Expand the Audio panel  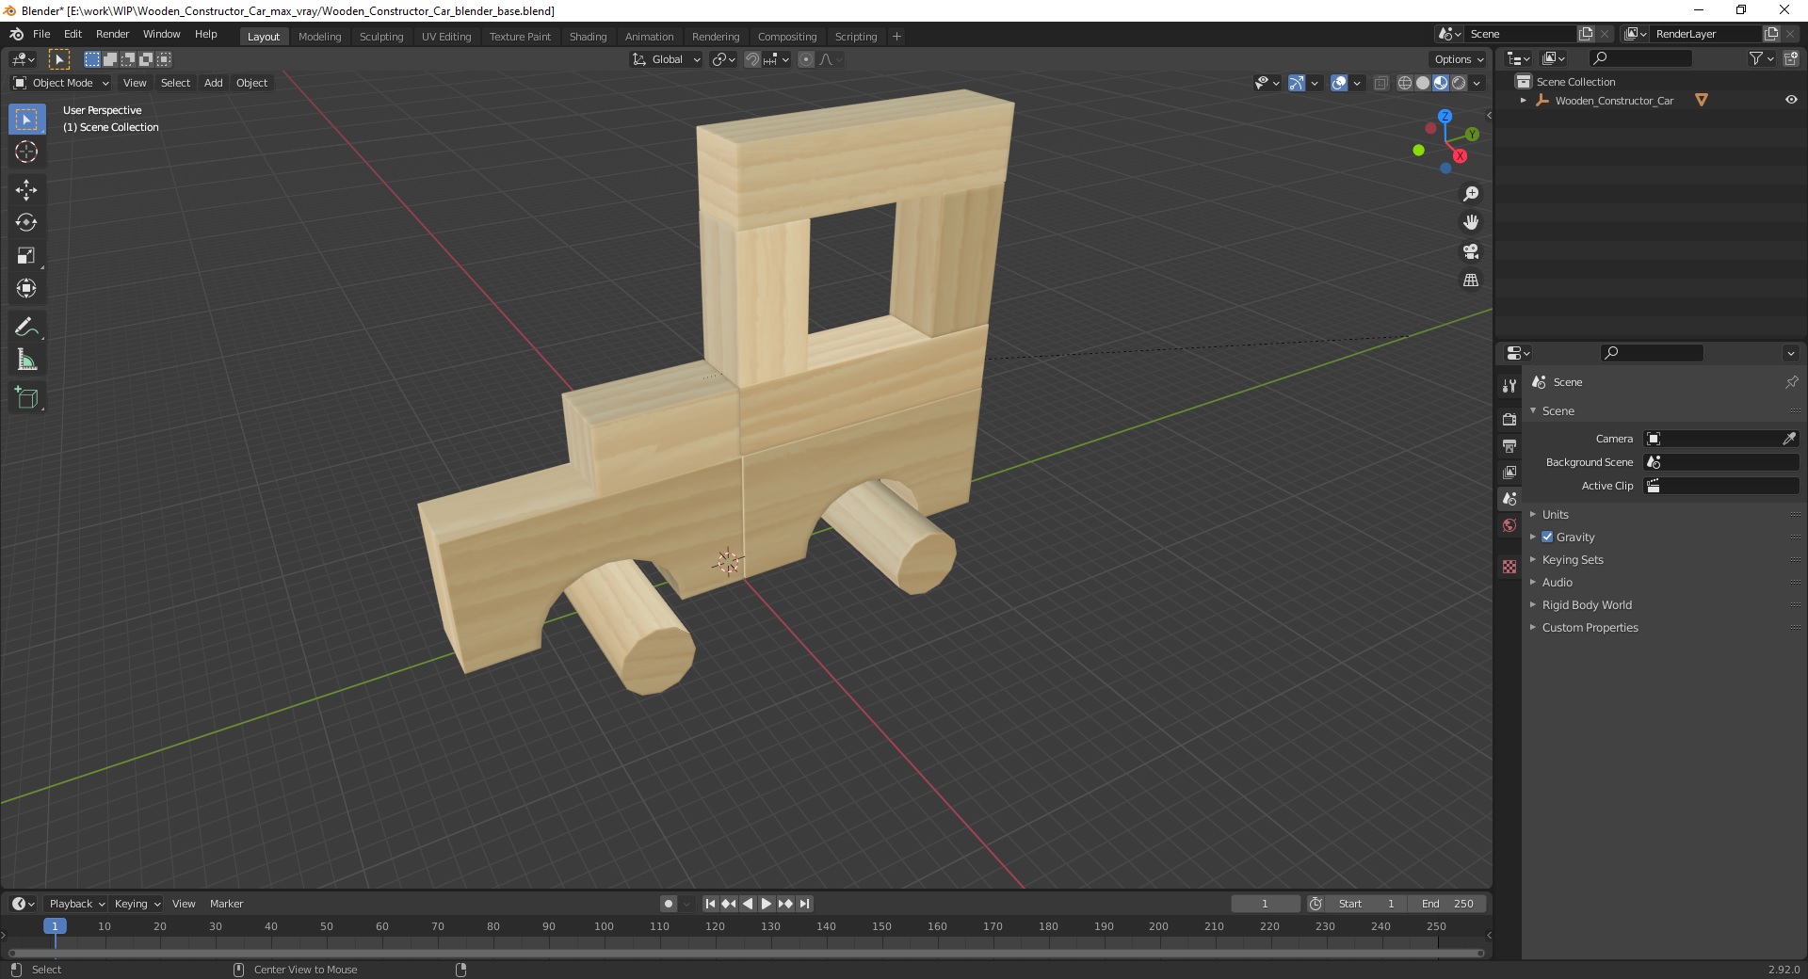click(x=1557, y=582)
